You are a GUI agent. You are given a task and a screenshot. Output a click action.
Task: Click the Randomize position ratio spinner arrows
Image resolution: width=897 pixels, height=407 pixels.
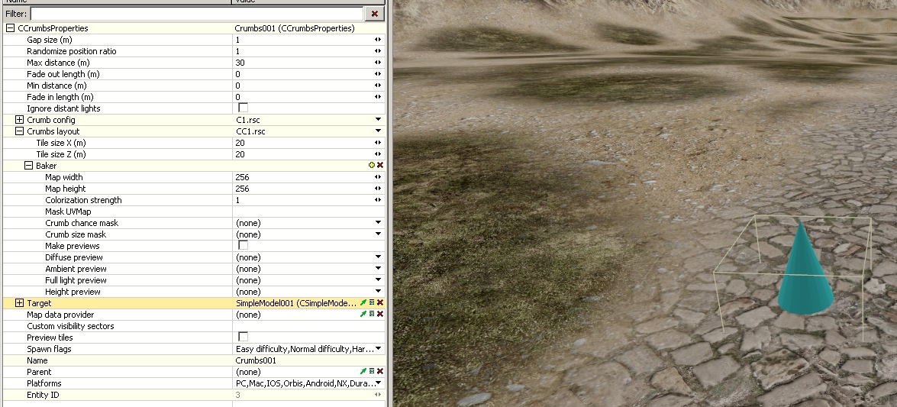click(378, 51)
